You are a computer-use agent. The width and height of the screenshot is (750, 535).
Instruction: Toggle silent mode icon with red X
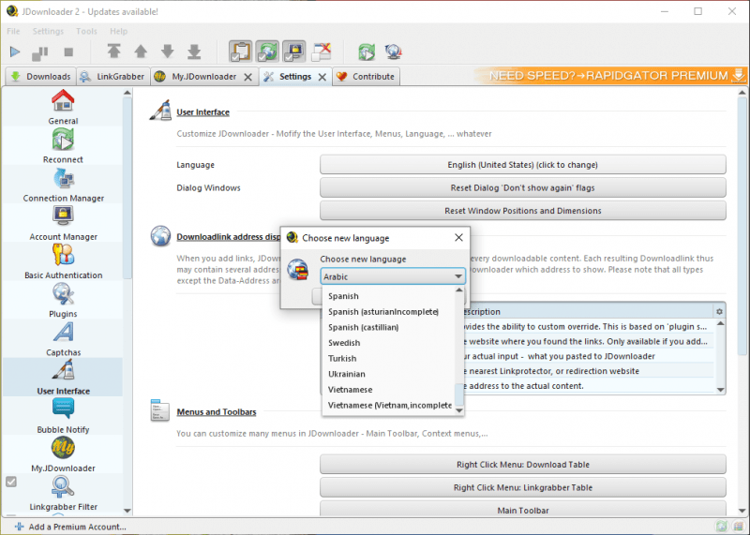322,52
